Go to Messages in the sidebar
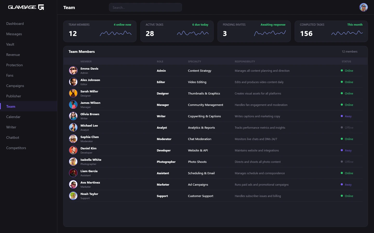Image resolution: width=374 pixels, height=233 pixels. 14,34
